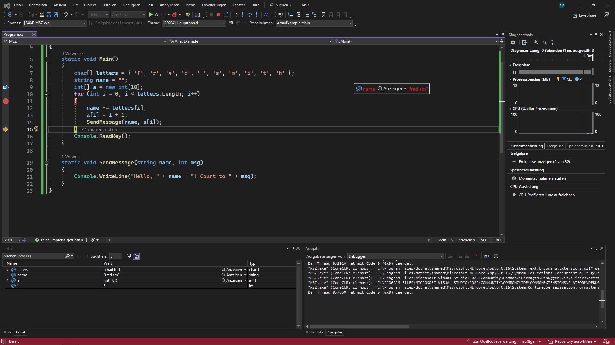Click the Quick Actions lightbulb on line 15
Screen dimensions: 615x345
(36, 129)
